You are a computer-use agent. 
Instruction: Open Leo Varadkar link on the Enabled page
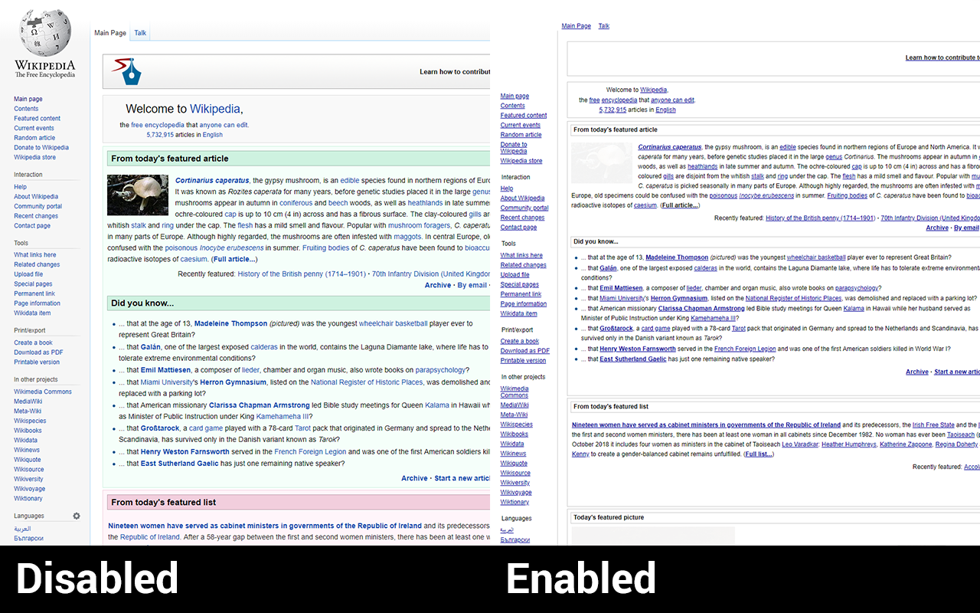pos(800,444)
